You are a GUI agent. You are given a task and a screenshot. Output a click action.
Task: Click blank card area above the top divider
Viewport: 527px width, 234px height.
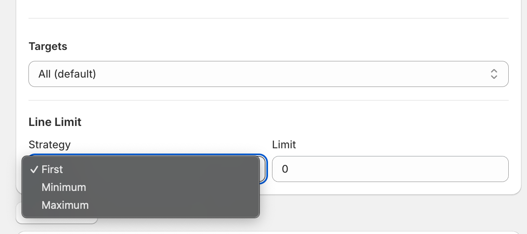click(268, 8)
